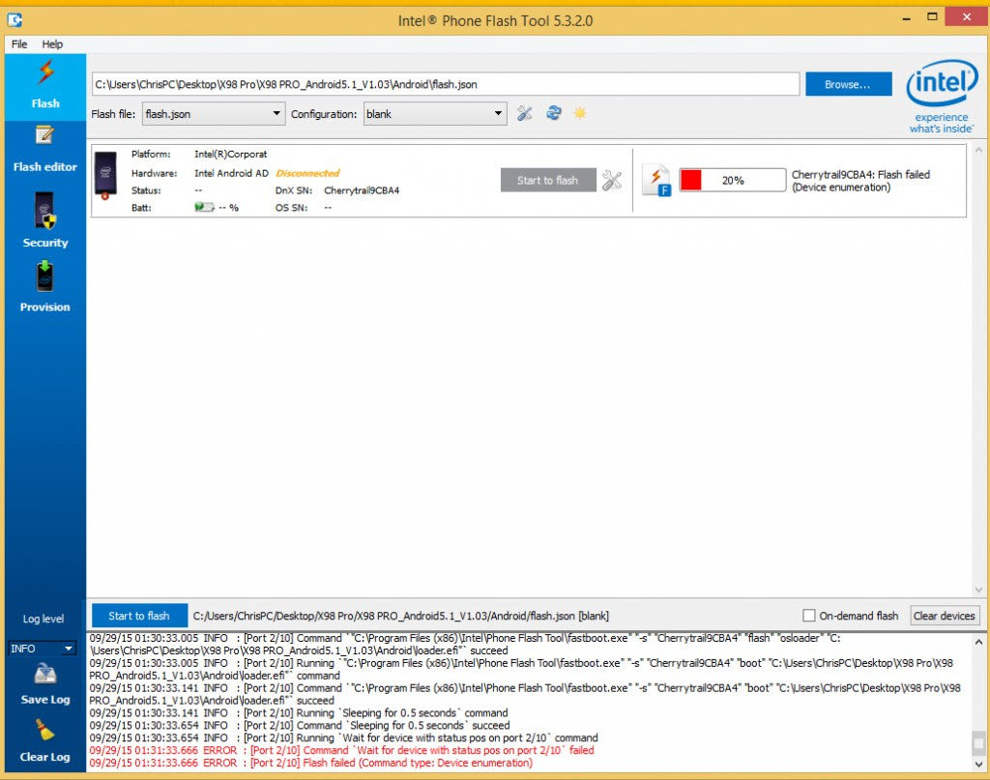Click the red 'Wait for device' failed log line
This screenshot has width=990, height=780.
pos(341,750)
